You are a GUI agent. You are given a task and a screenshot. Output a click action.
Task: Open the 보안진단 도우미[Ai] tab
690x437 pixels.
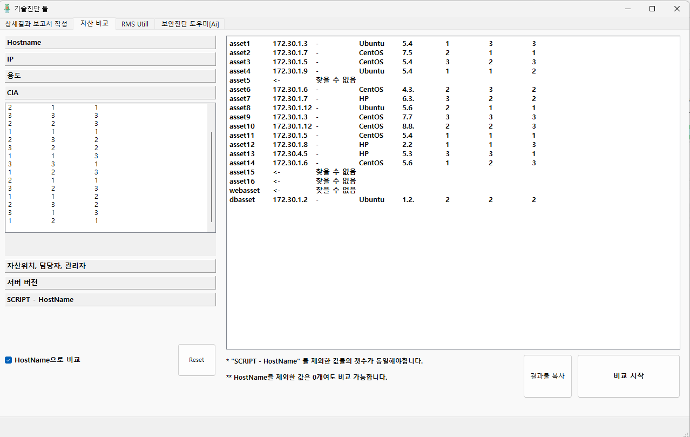click(190, 24)
